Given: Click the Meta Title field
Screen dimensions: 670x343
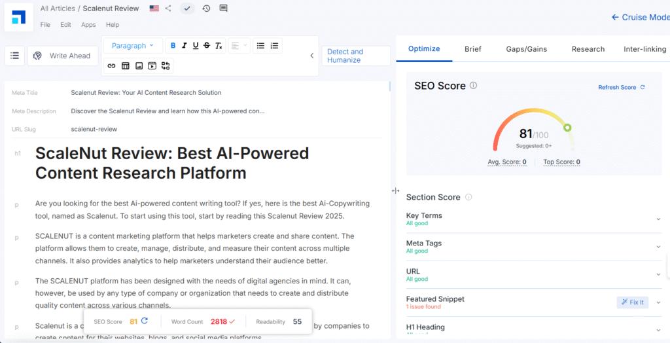Looking at the screenshot, I should click(146, 93).
